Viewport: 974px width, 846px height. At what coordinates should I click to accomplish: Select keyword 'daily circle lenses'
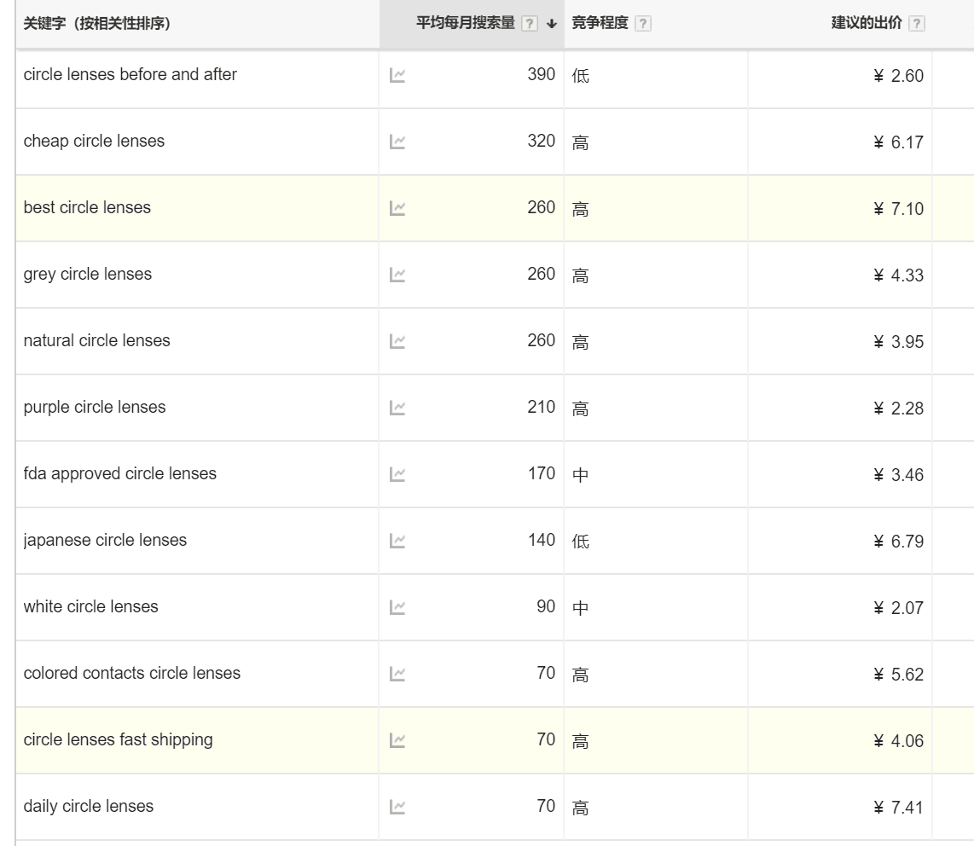(88, 806)
